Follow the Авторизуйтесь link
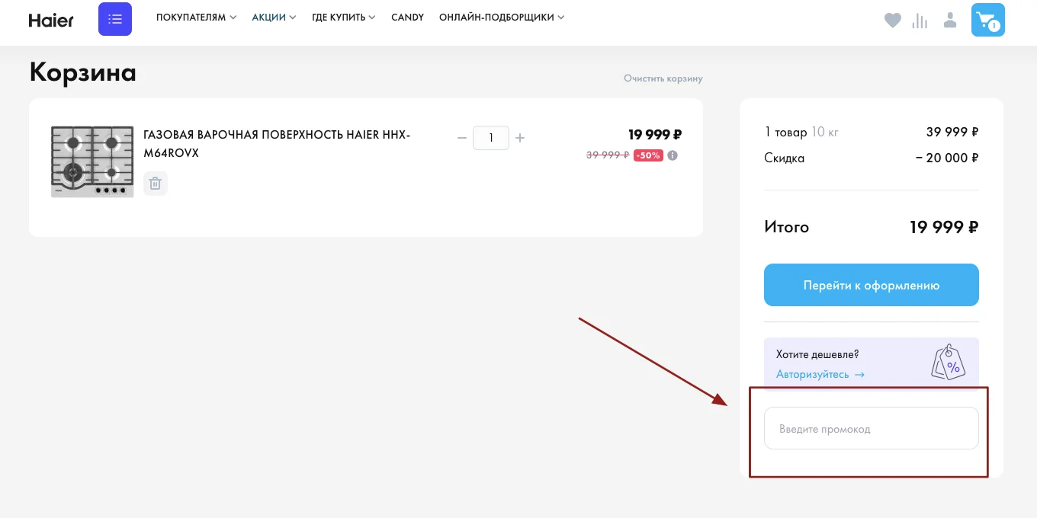 [x=820, y=374]
